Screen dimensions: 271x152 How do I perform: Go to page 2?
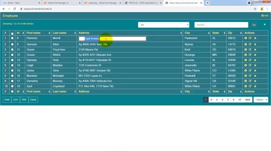211,100
